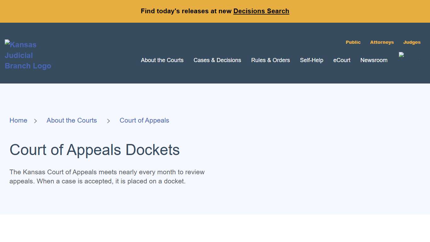This screenshot has width=430, height=242.
Task: Go to Home via the breadcrumb trail
Action: pyautogui.click(x=18, y=120)
